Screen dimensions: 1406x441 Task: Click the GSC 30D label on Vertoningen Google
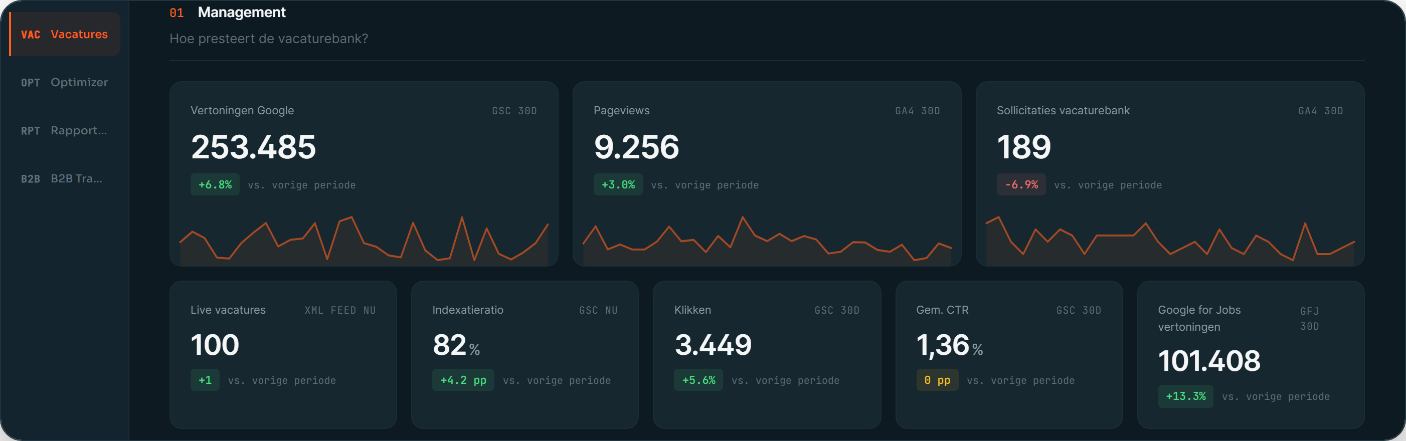tap(514, 111)
